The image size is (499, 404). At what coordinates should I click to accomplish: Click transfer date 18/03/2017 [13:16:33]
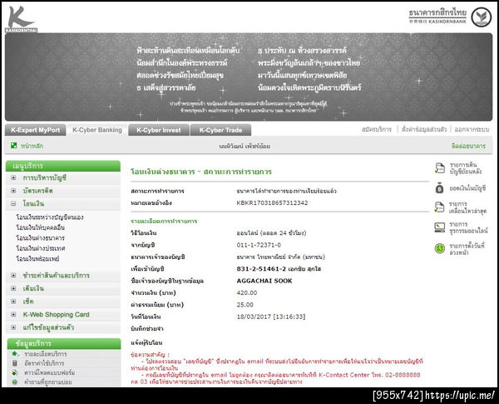[x=271, y=317]
